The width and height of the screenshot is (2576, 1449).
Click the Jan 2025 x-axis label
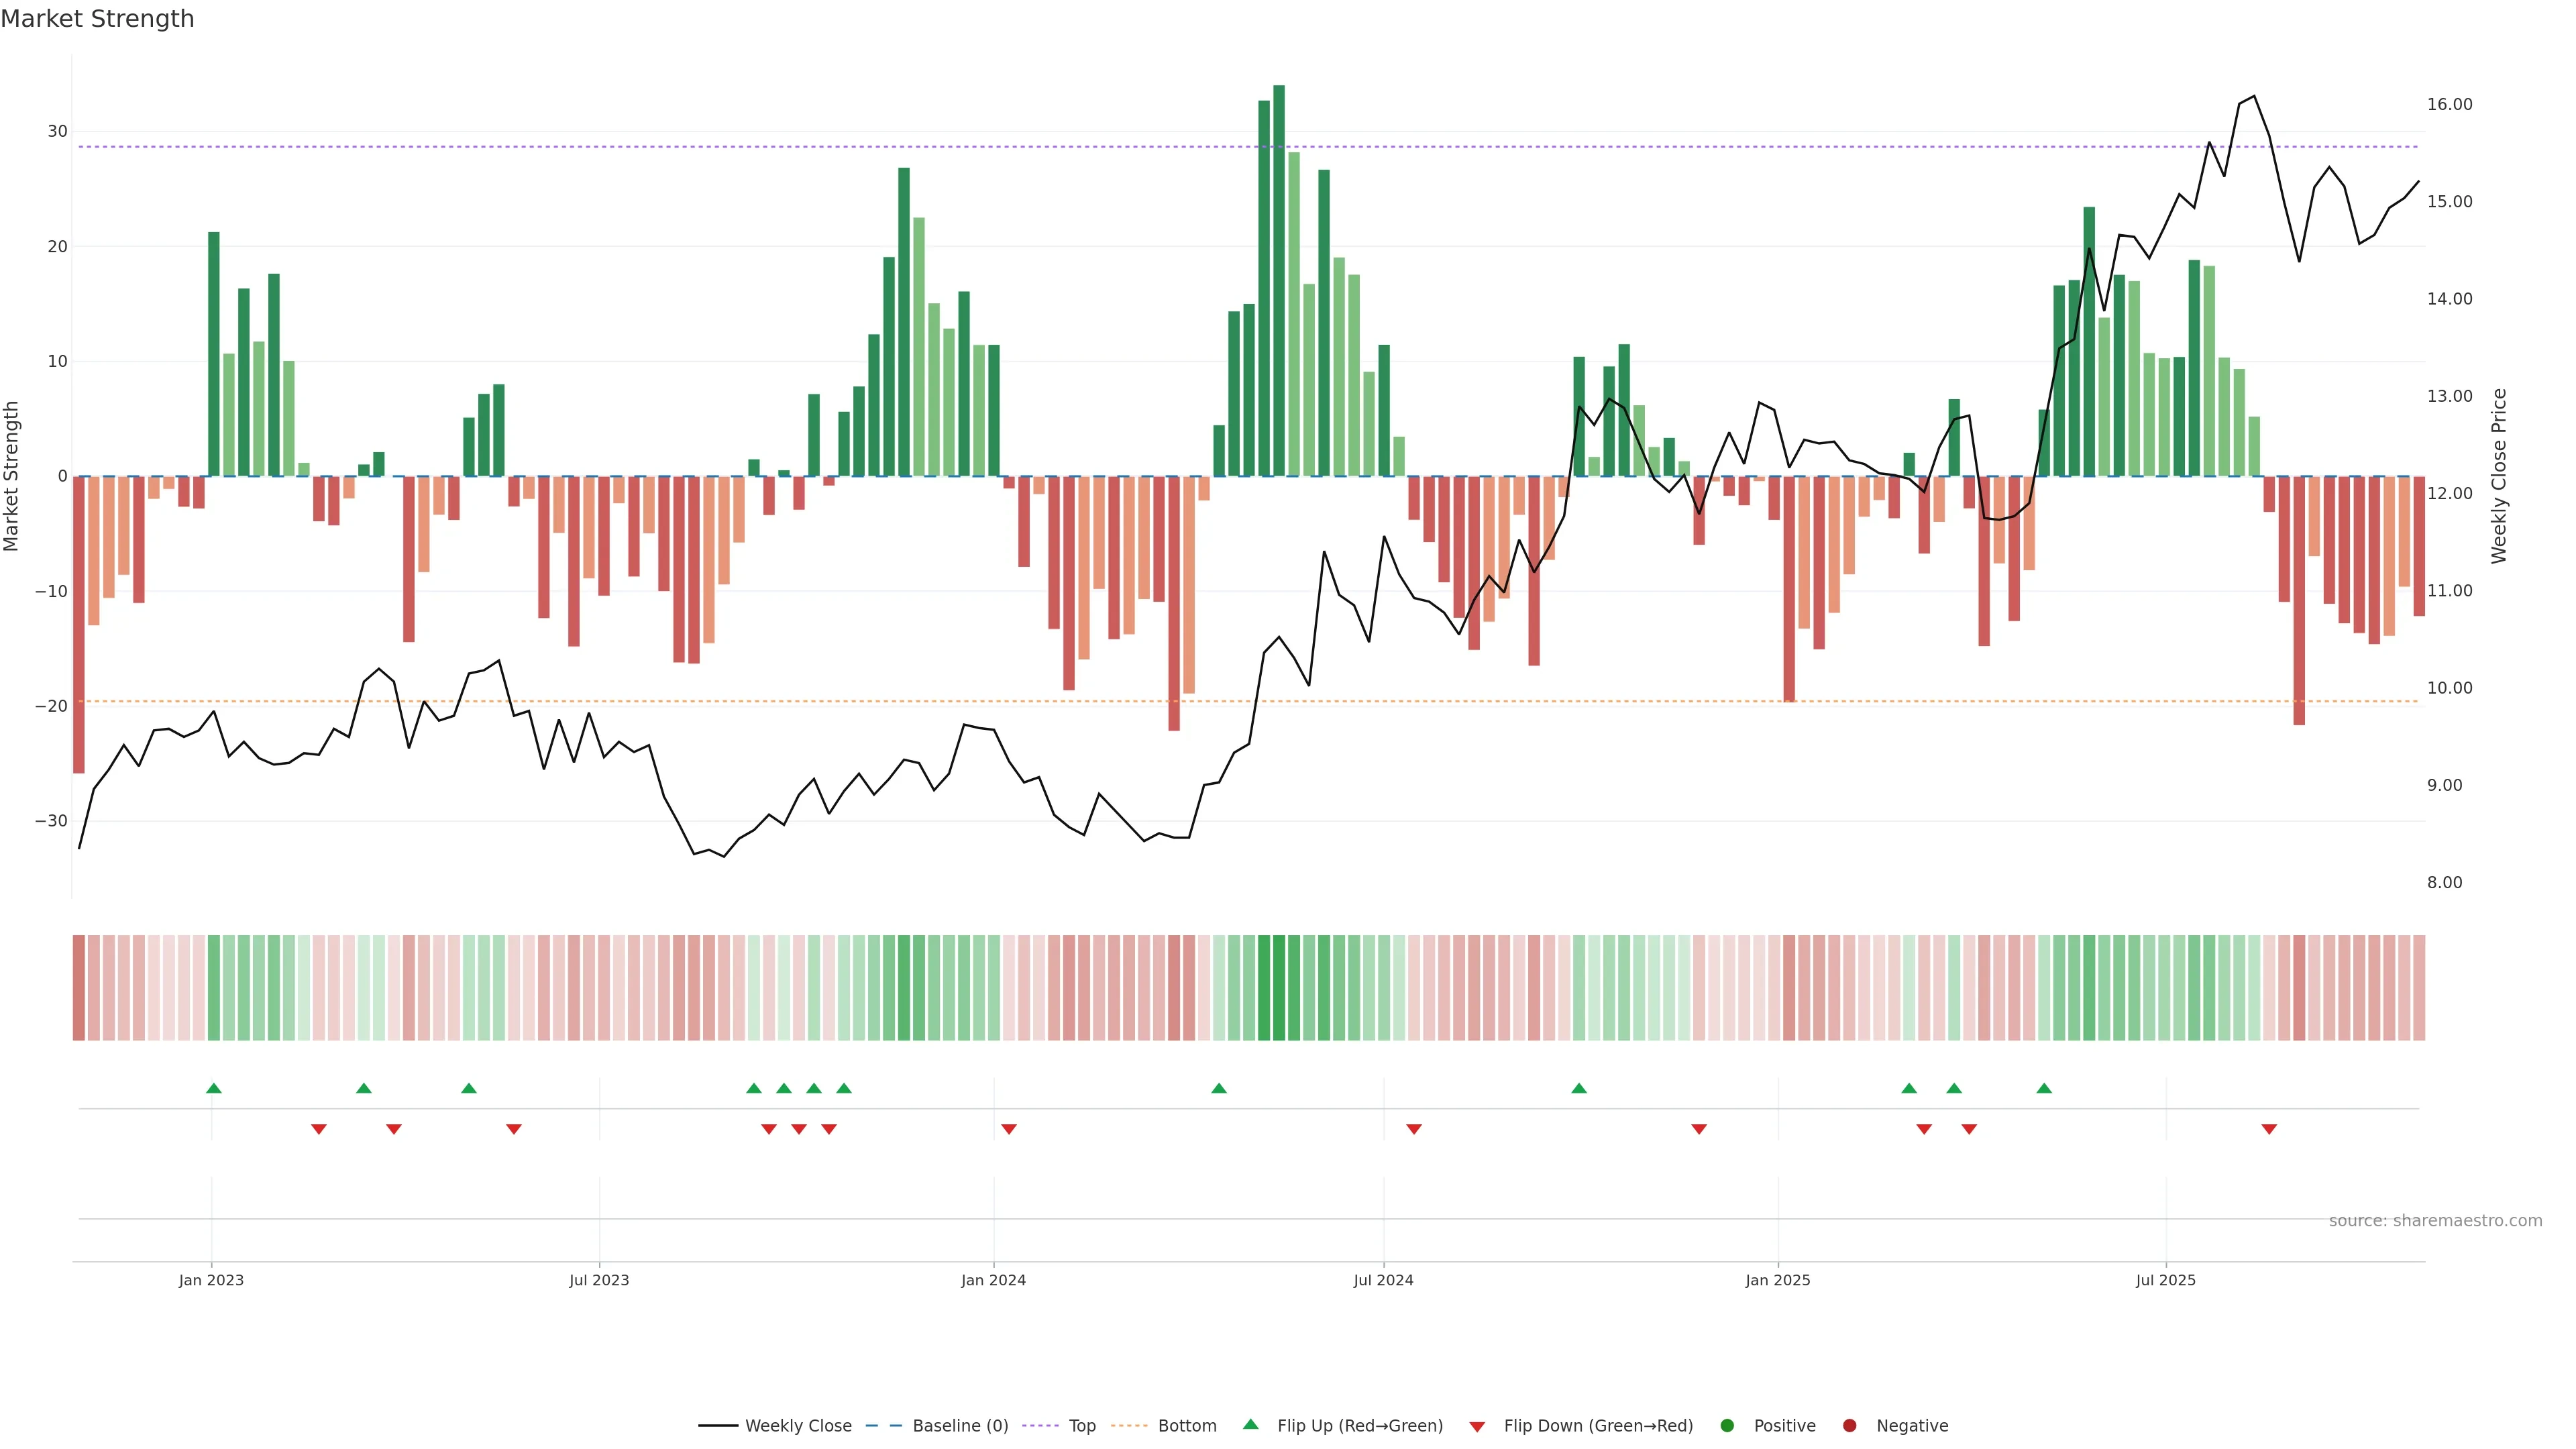[x=1777, y=1280]
